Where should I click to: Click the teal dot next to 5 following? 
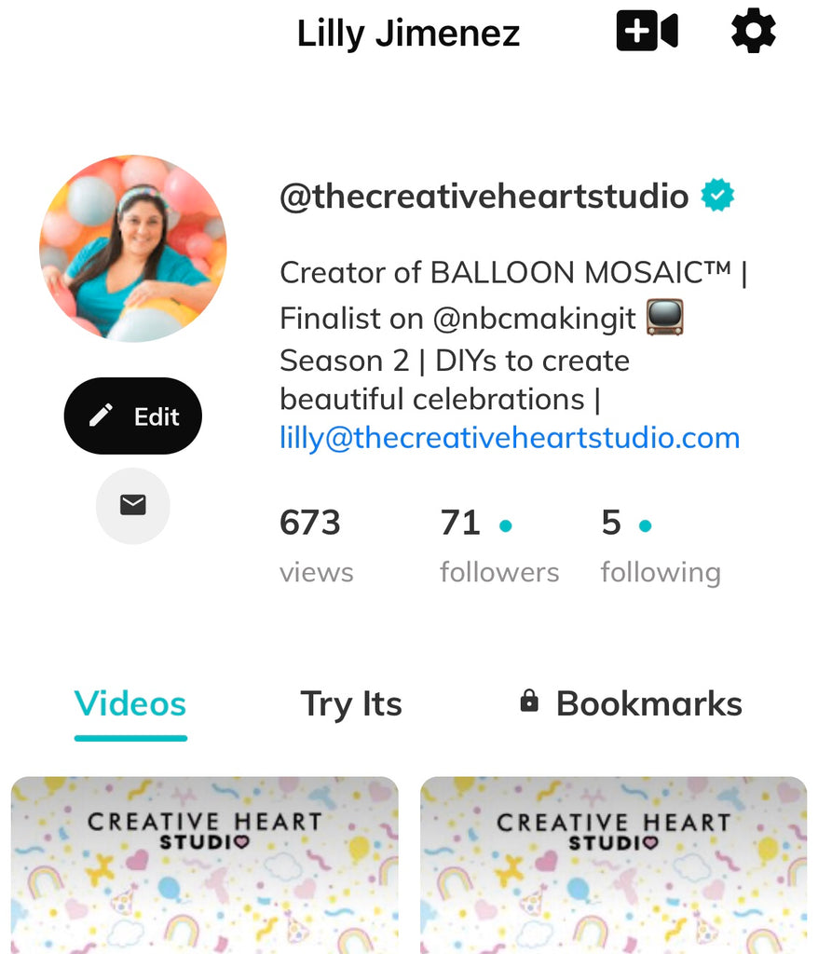[x=645, y=525]
